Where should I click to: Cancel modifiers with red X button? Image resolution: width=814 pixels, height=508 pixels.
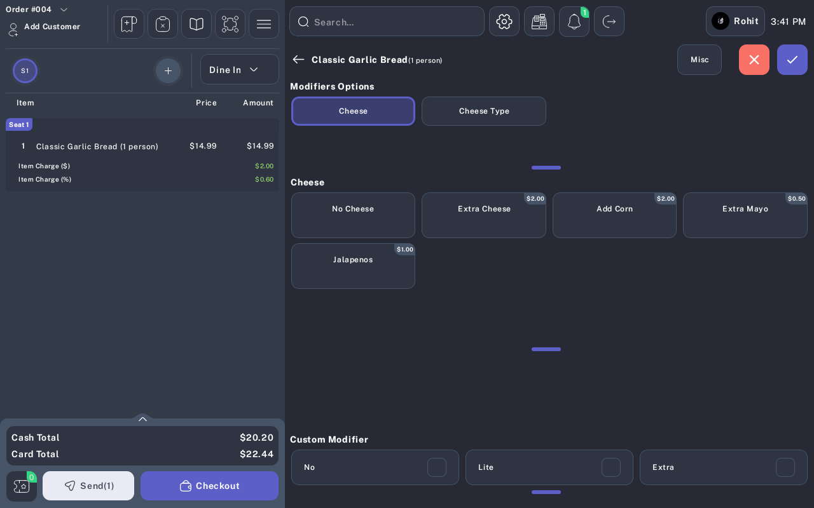[x=754, y=60]
